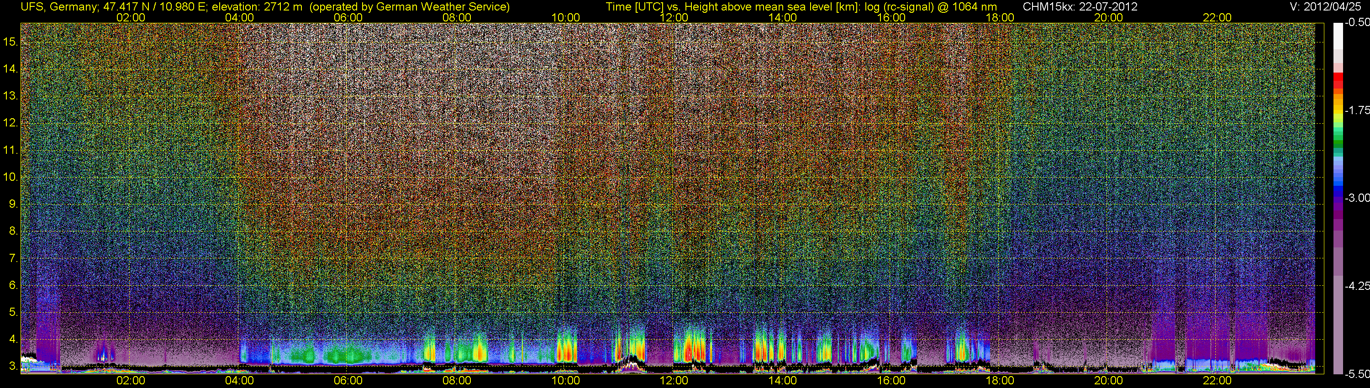Click the "-0.50" color scale value
The image size is (1370, 388).
pyautogui.click(x=1357, y=23)
